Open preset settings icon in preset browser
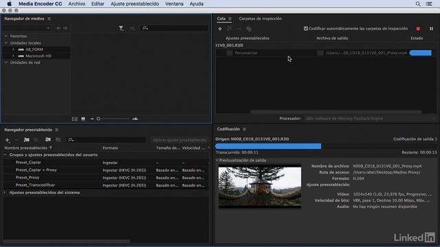Viewport: 440px width, 247px height. (x=36, y=139)
